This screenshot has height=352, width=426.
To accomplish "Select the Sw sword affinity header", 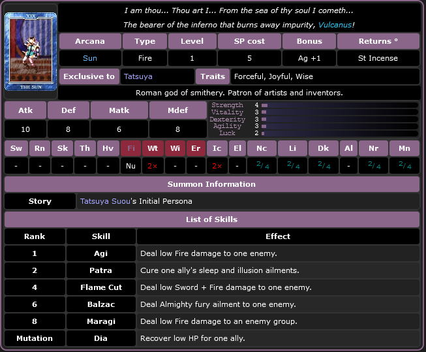I will click(x=16, y=148).
